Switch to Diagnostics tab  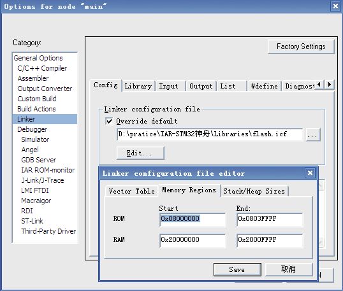[x=299, y=86]
